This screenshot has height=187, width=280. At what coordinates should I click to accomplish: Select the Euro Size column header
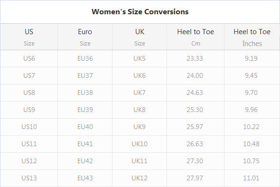pos(85,37)
